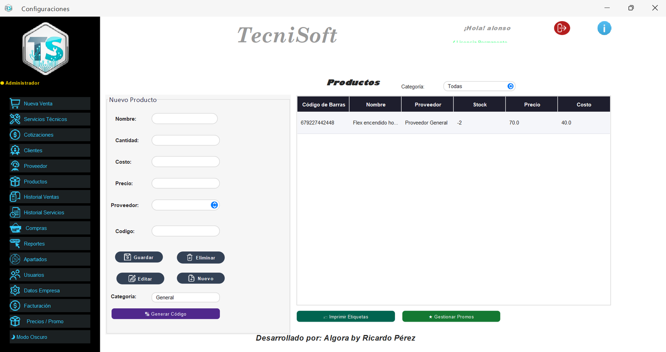Click the purple Generar Código button
Image resolution: width=666 pixels, height=352 pixels.
coord(166,314)
